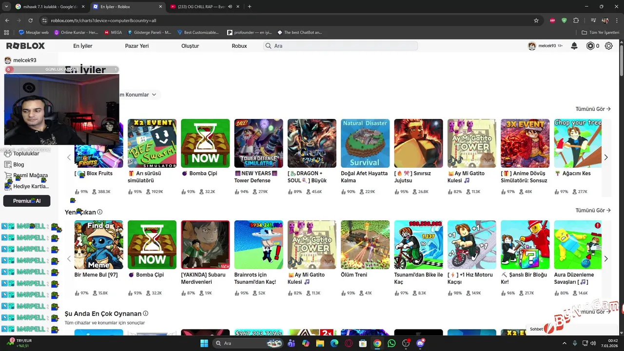Open the Pazar Yeri nav item
Viewport: 624px width, 351px height.
point(137,46)
